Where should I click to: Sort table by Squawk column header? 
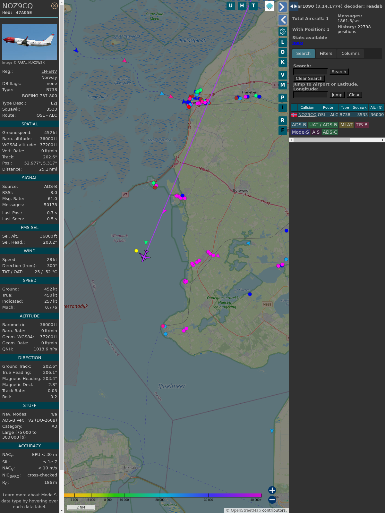(x=360, y=107)
